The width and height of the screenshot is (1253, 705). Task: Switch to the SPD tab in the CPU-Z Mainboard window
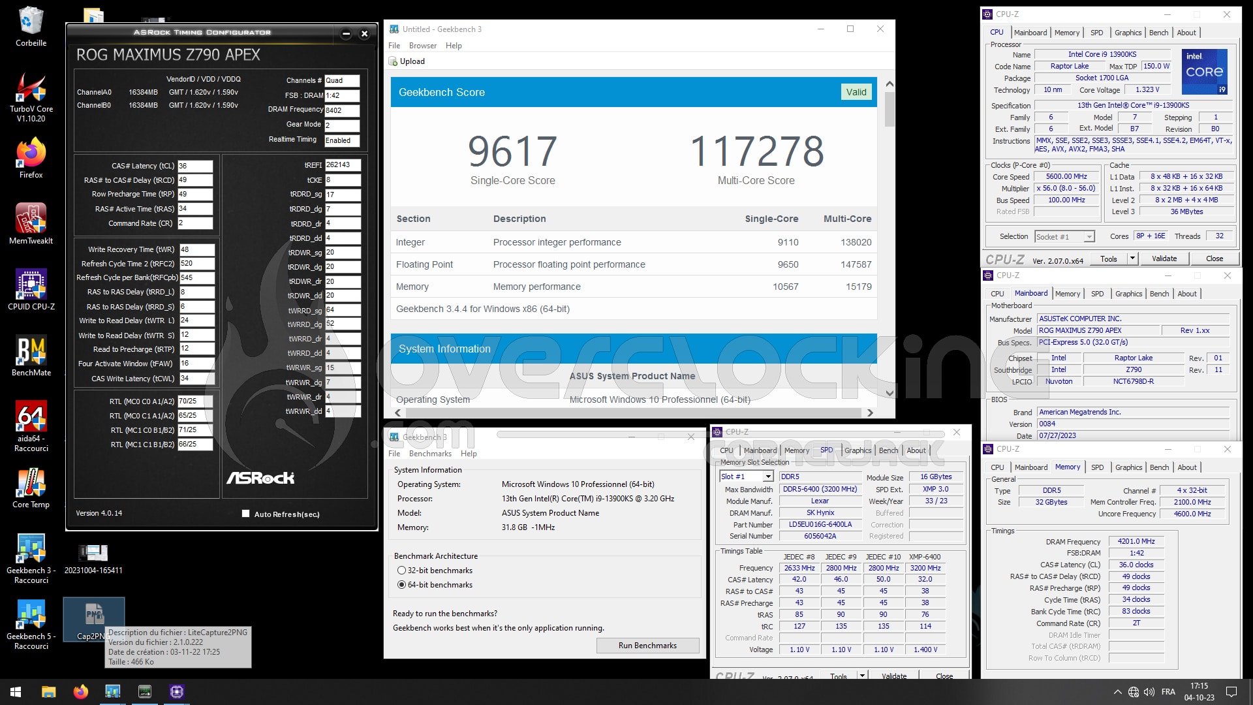pyautogui.click(x=1098, y=294)
